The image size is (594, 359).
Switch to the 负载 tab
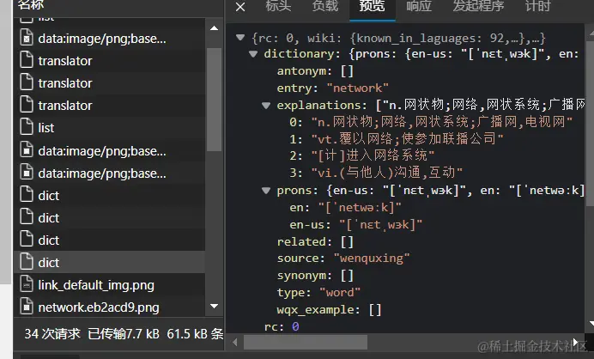click(325, 6)
